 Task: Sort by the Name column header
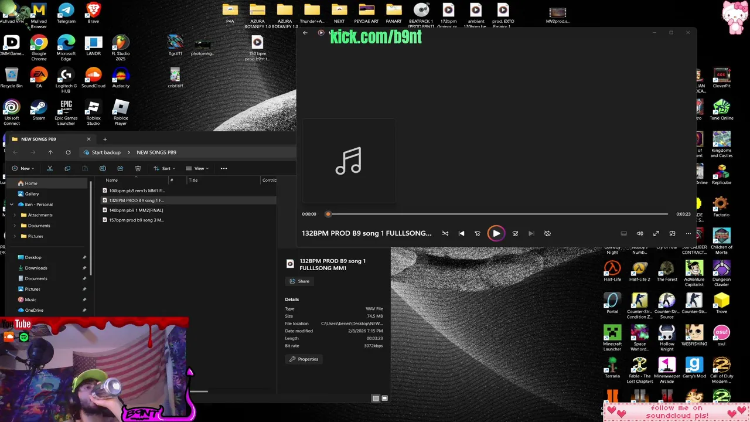coord(111,180)
